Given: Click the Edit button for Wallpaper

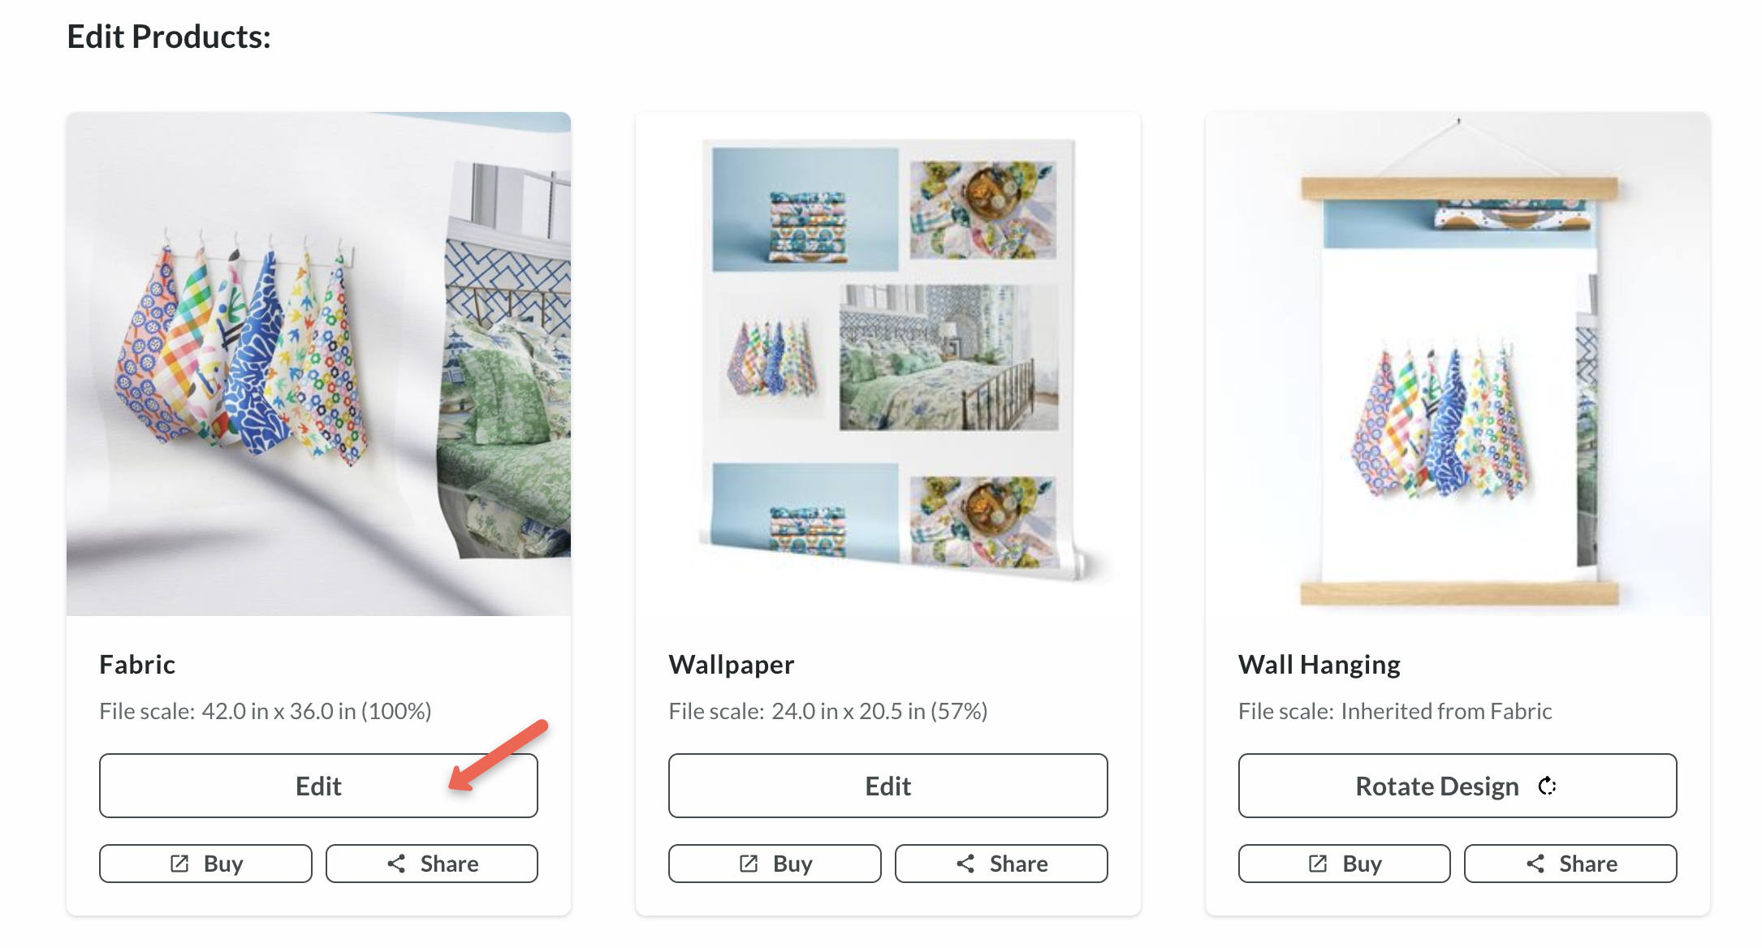Looking at the screenshot, I should click(884, 785).
